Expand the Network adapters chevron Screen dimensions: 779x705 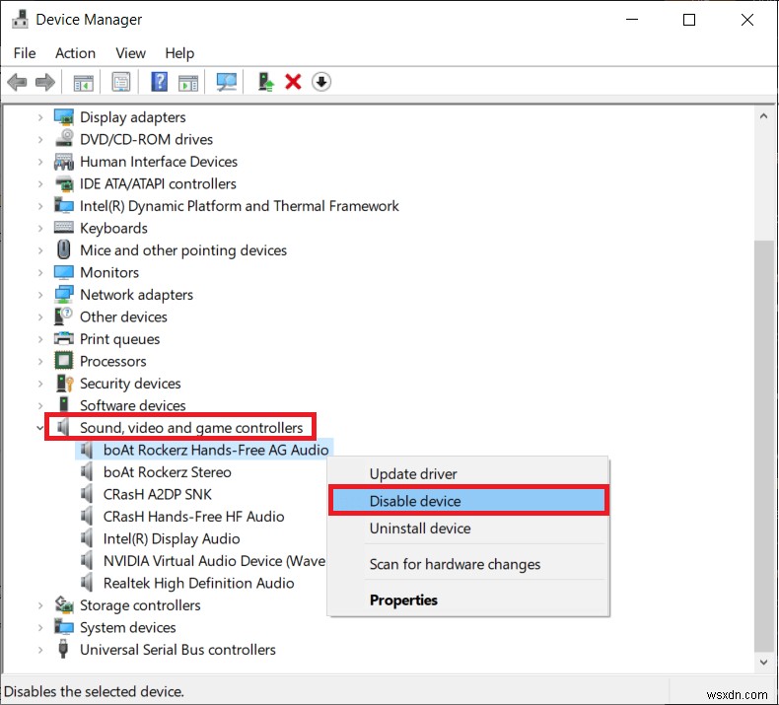click(40, 295)
